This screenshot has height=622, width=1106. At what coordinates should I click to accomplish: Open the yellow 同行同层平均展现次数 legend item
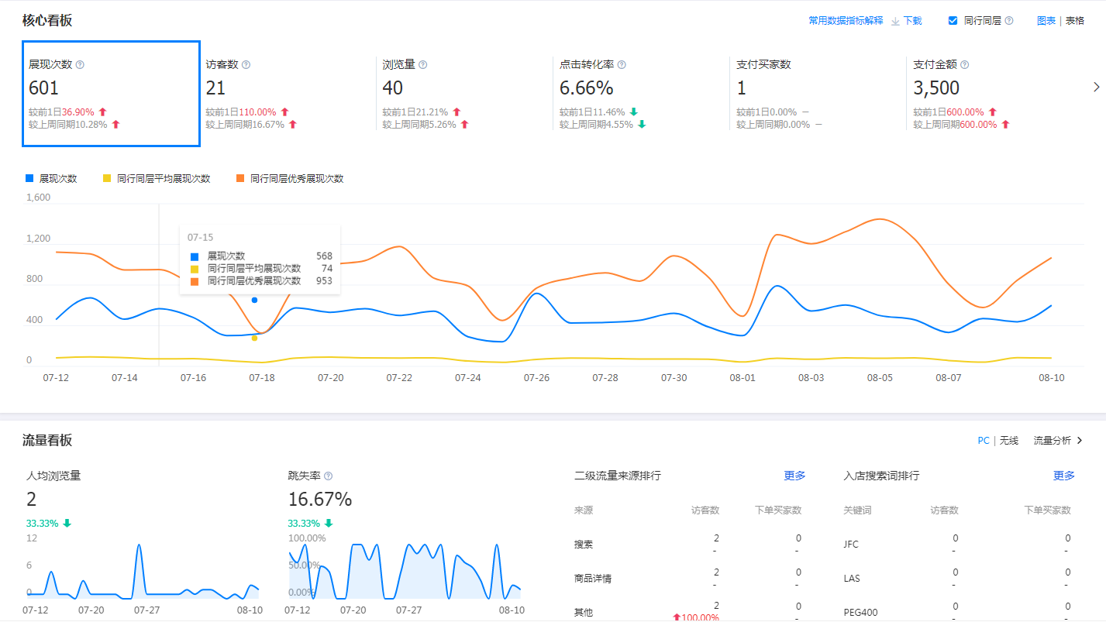(156, 178)
